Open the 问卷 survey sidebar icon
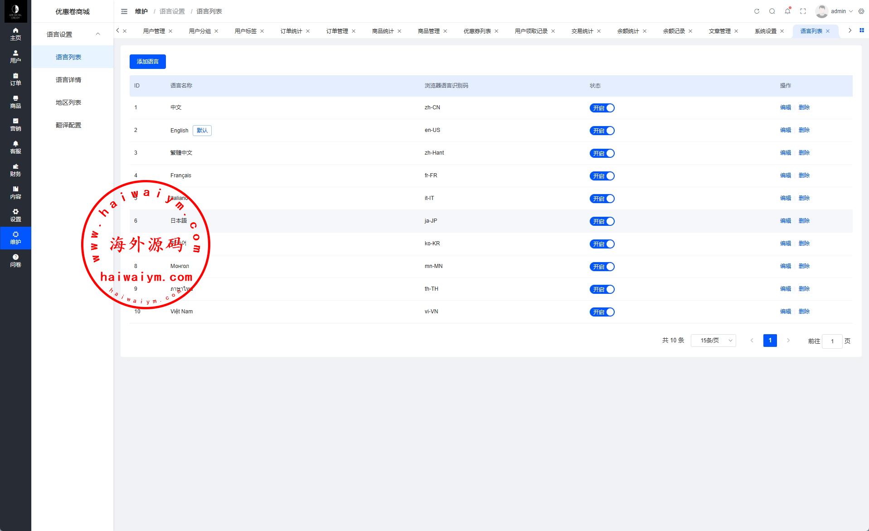Screen dimensions: 869x531 (15, 260)
